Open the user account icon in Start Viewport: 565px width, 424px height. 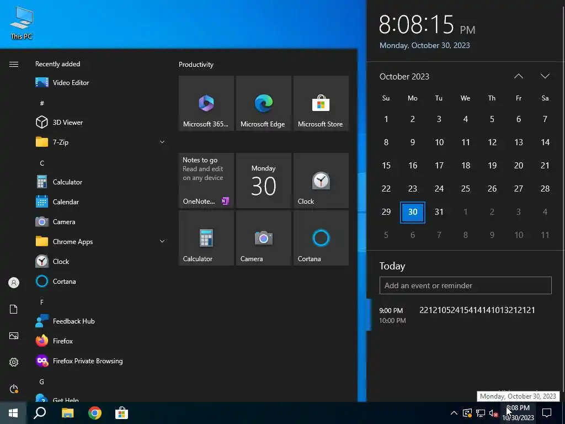[x=14, y=283]
